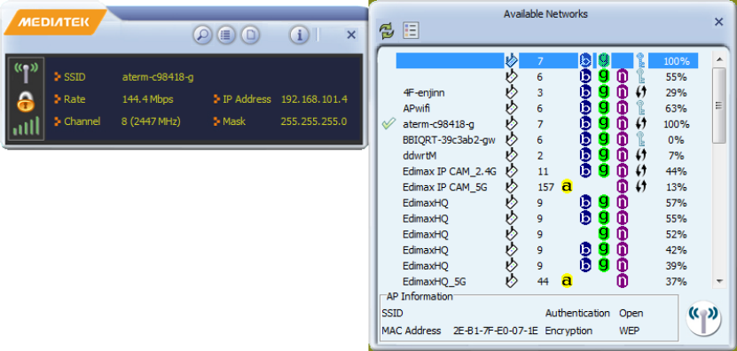Click the round antenna connect button
Viewport: 737px width, 351px height.
(x=703, y=319)
